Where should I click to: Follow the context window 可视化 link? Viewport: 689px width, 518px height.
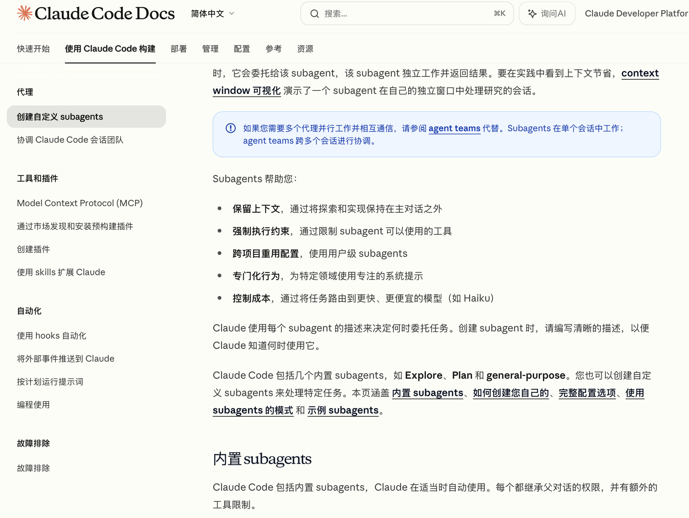click(247, 90)
